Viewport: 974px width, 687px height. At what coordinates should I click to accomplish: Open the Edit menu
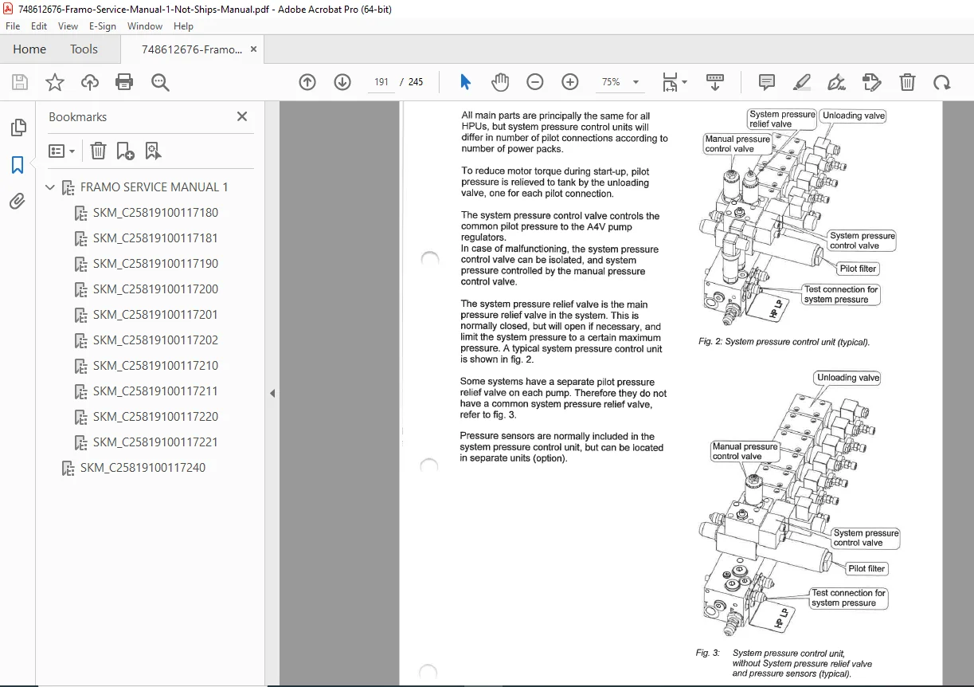pyautogui.click(x=39, y=26)
